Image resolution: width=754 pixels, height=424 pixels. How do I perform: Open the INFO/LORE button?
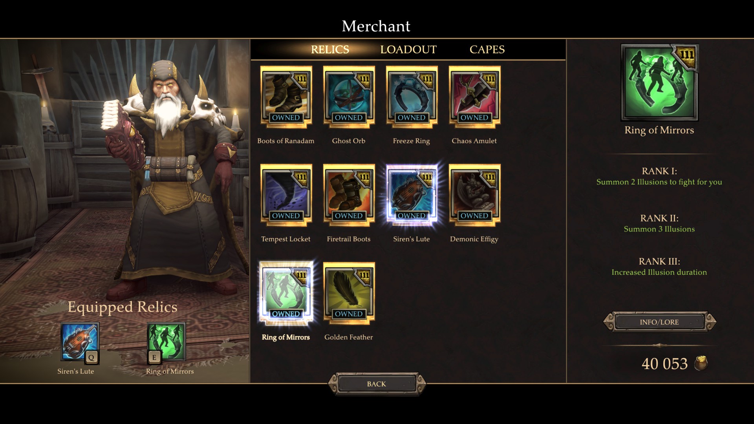click(x=659, y=322)
